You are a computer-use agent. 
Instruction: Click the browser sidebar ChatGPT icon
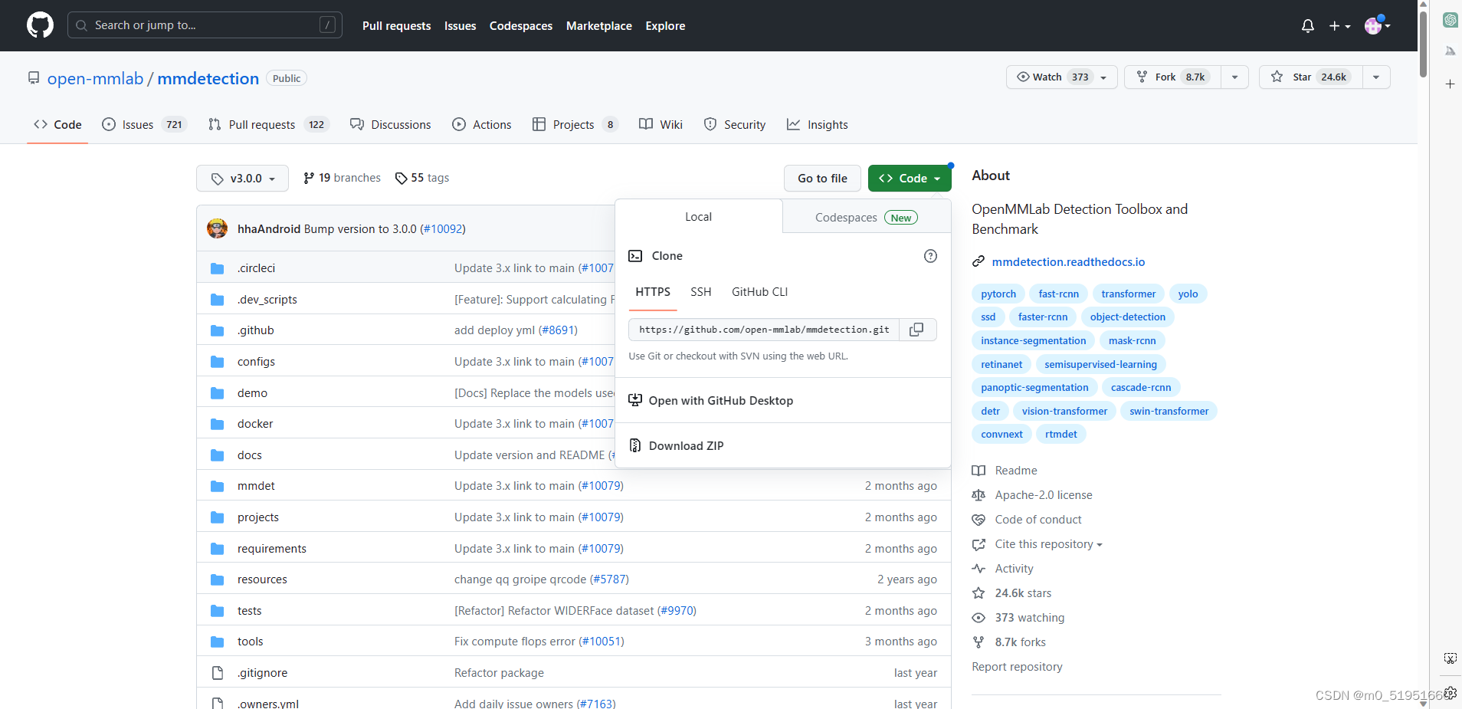pyautogui.click(x=1450, y=20)
